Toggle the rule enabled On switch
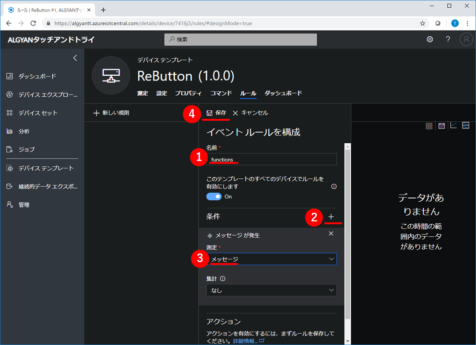The height and width of the screenshot is (345, 476). pyautogui.click(x=214, y=196)
